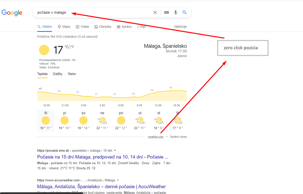The height and width of the screenshot is (194, 303).
Task: Click the Google logo
Action: coord(12,13)
